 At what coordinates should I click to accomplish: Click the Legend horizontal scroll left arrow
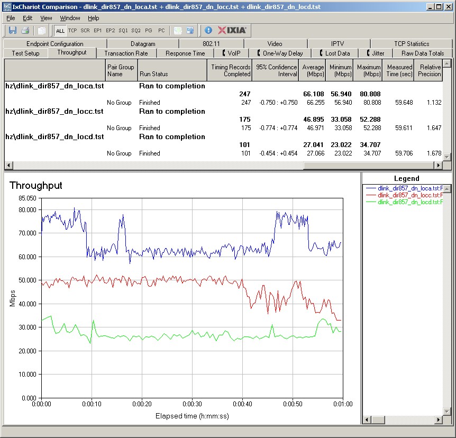coord(367,419)
